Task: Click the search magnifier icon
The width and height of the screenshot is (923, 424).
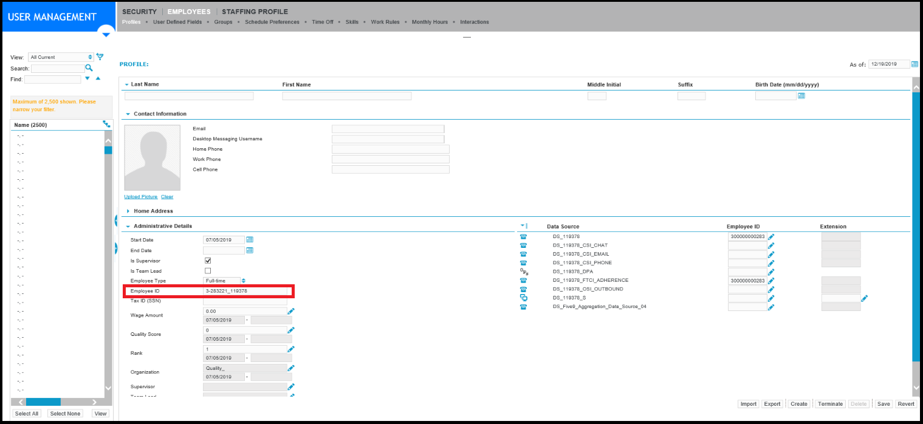Action: pos(89,68)
